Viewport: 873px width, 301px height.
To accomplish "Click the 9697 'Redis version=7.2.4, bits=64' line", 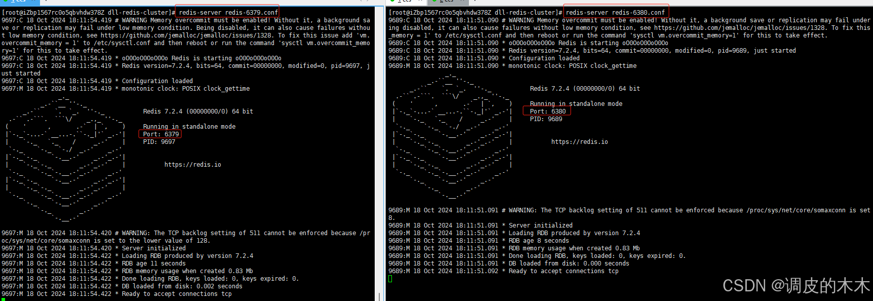I will (x=186, y=69).
